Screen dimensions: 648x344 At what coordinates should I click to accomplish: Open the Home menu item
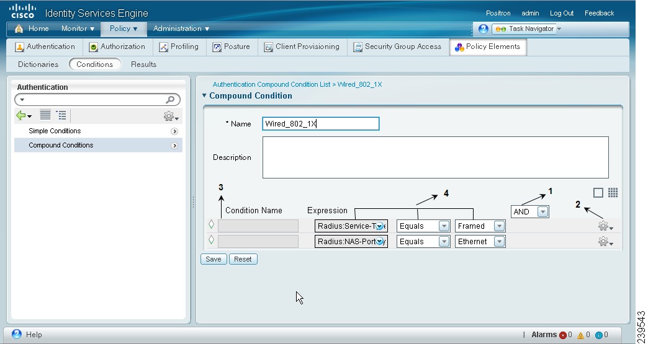coord(32,29)
